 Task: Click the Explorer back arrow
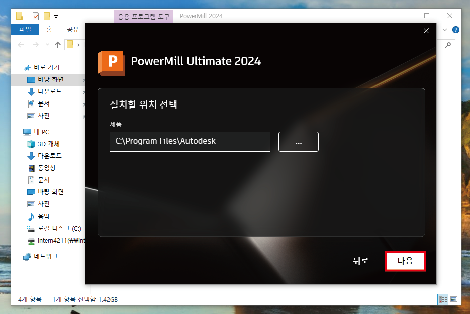pos(21,45)
